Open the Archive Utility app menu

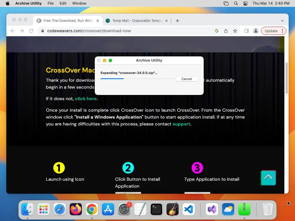(29, 3)
